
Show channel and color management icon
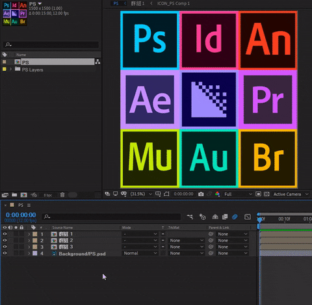(x=218, y=194)
